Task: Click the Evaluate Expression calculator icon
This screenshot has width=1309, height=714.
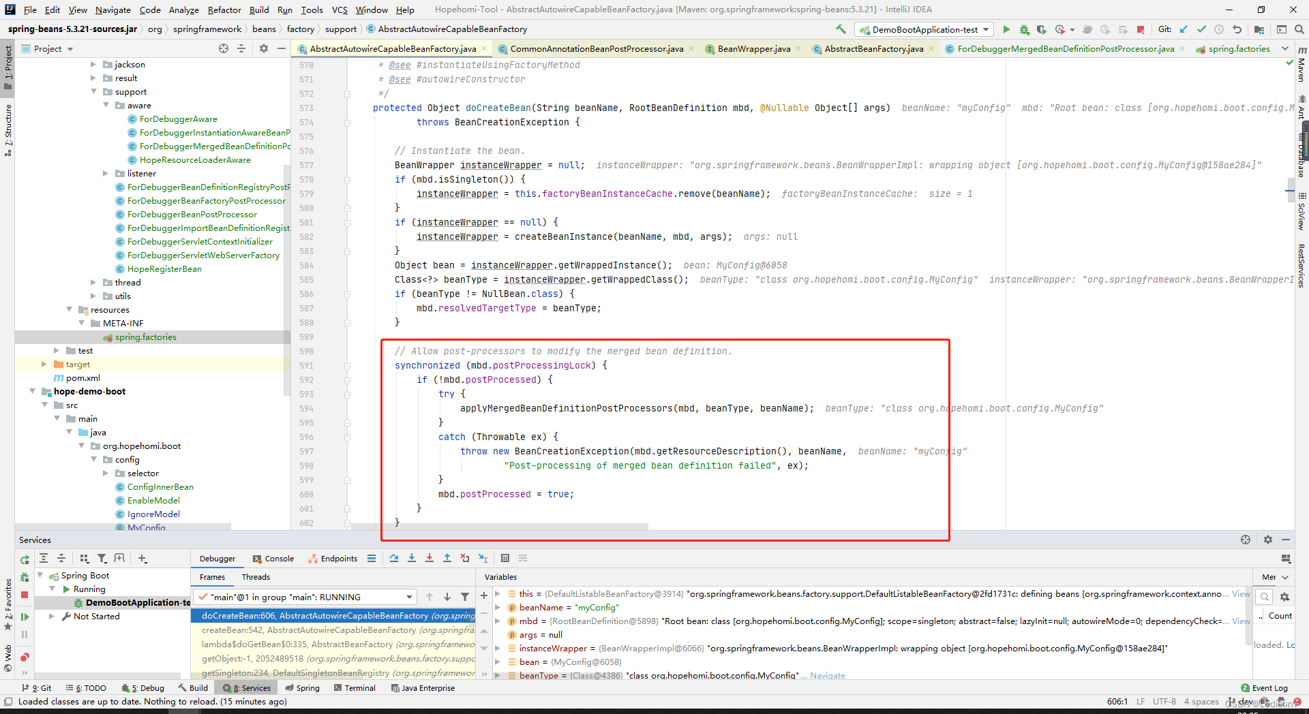Action: [x=505, y=558]
